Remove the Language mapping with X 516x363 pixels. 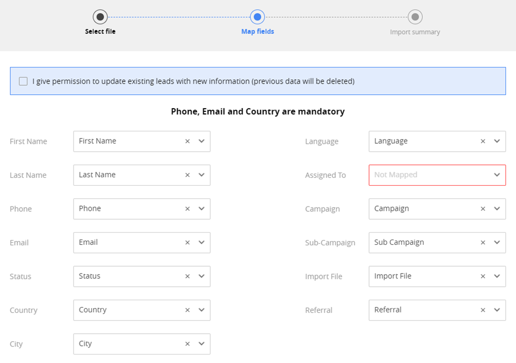(483, 142)
